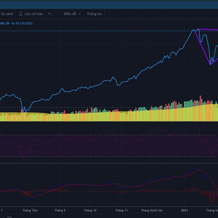
Task: Click the So sánh compare button
Action: coord(7,14)
